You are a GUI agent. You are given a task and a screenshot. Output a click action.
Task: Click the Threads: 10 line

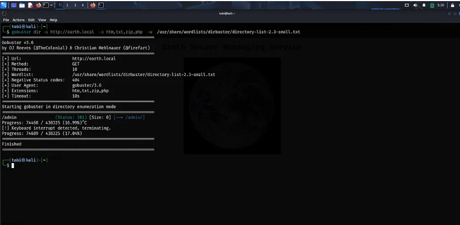[x=39, y=69]
